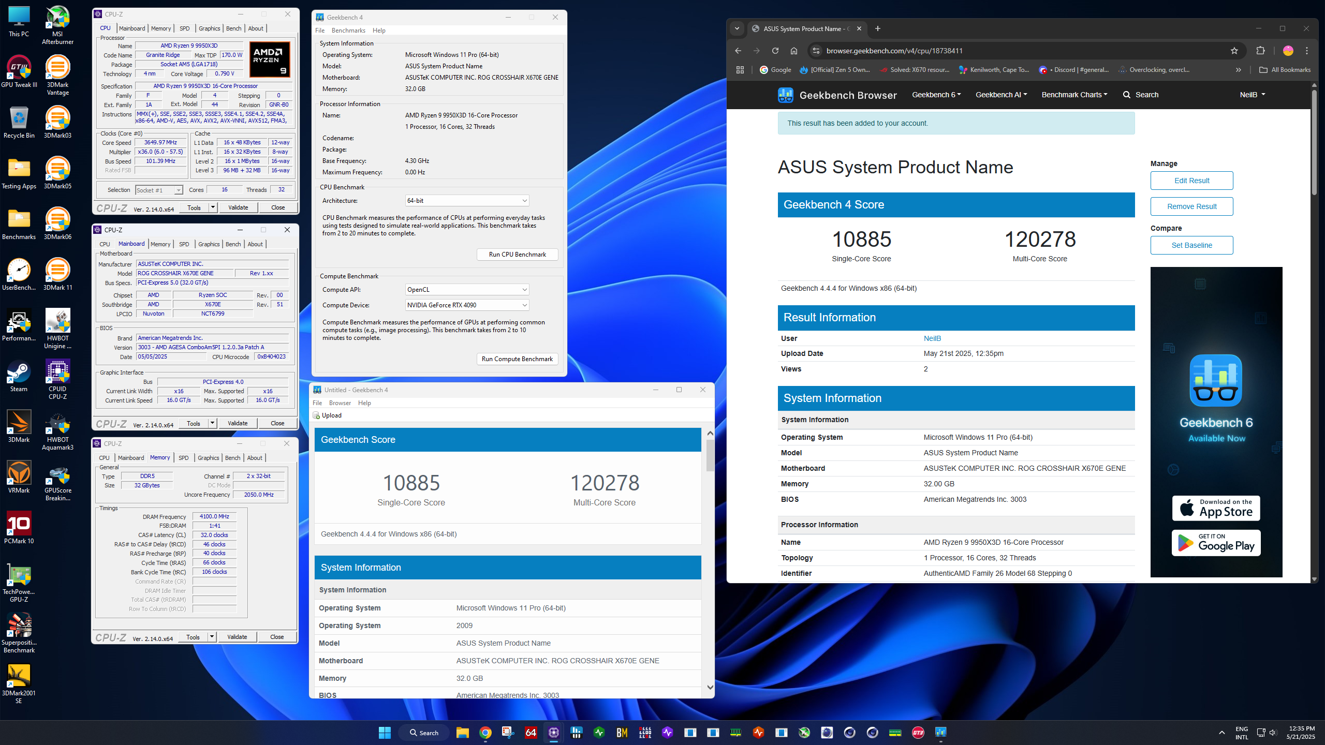Open the Chrome profile avatar
Viewport: 1325px width, 745px height.
(x=1288, y=51)
